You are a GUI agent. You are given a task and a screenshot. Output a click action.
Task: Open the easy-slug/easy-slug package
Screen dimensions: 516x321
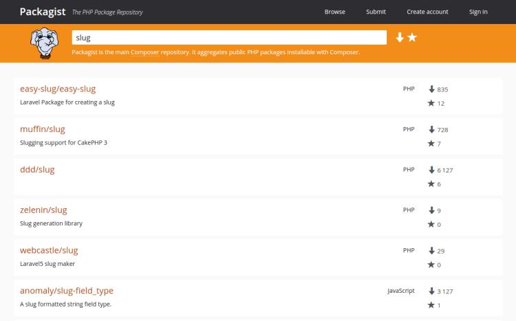click(x=58, y=89)
